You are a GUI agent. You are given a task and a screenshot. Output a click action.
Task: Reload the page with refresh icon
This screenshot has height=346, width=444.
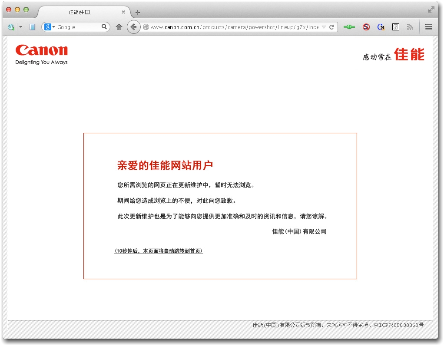pyautogui.click(x=332, y=27)
